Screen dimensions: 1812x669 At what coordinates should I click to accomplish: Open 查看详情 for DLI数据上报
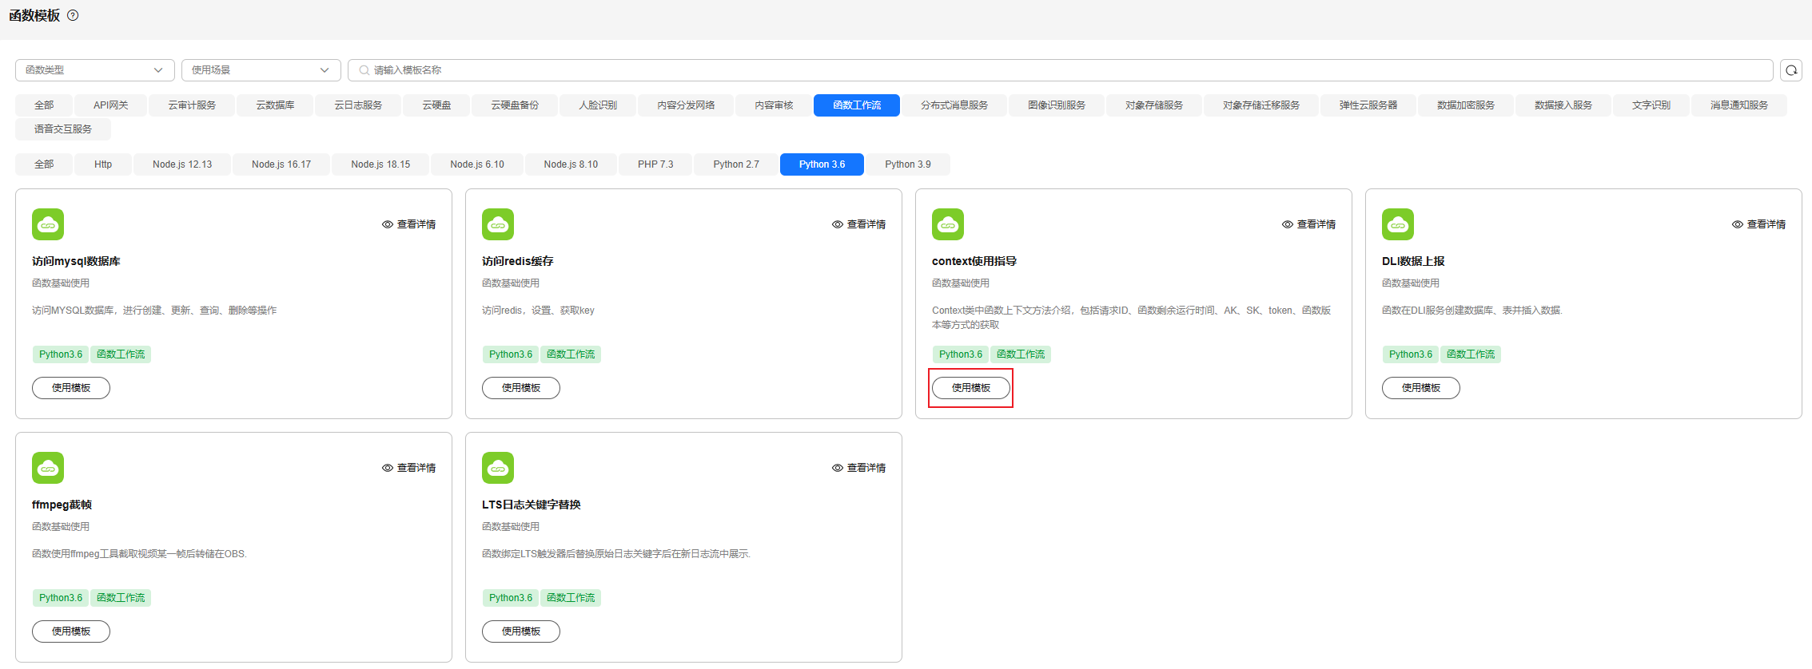tap(1758, 224)
